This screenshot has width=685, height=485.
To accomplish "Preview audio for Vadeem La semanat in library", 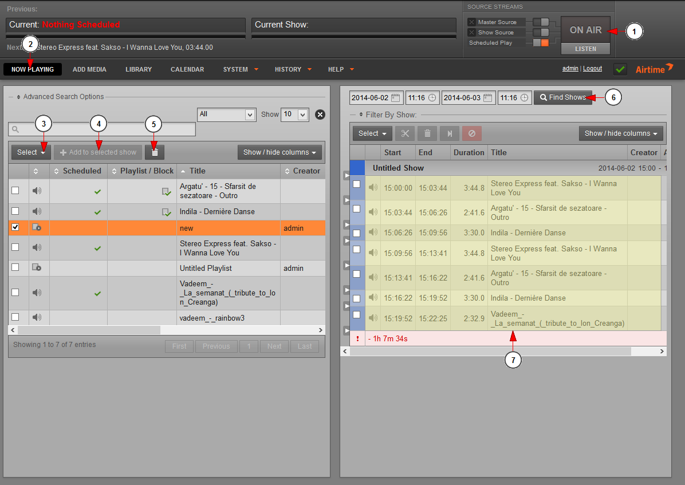I will (x=37, y=292).
